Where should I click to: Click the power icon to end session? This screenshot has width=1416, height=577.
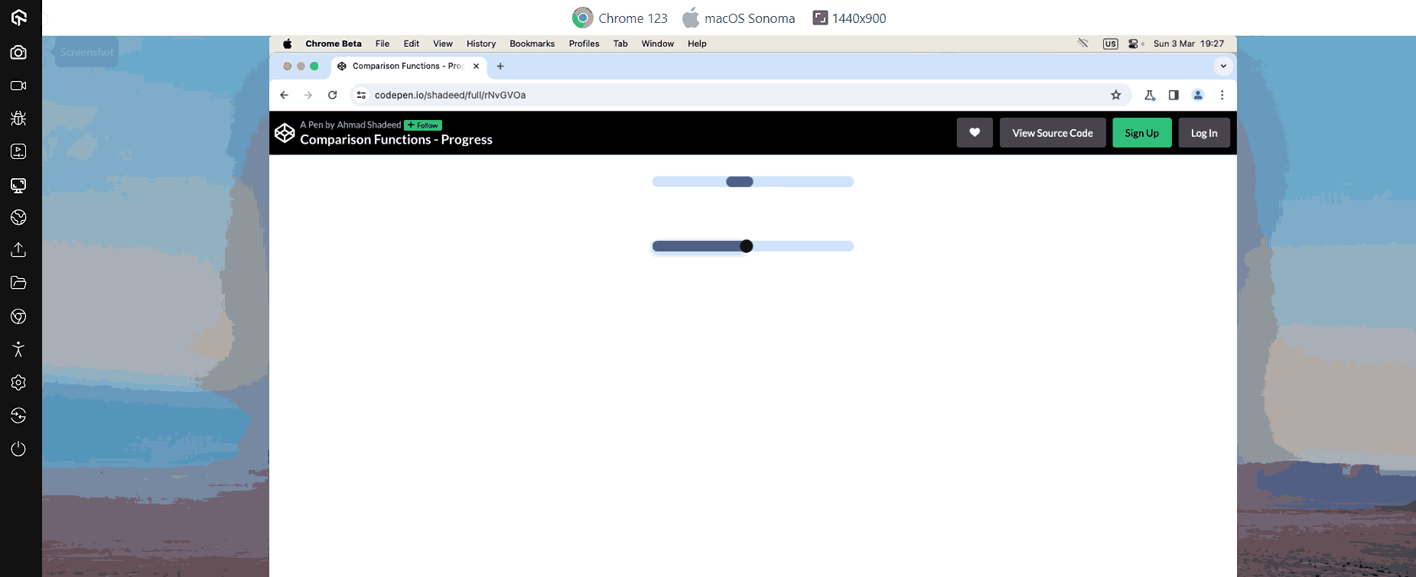18,449
